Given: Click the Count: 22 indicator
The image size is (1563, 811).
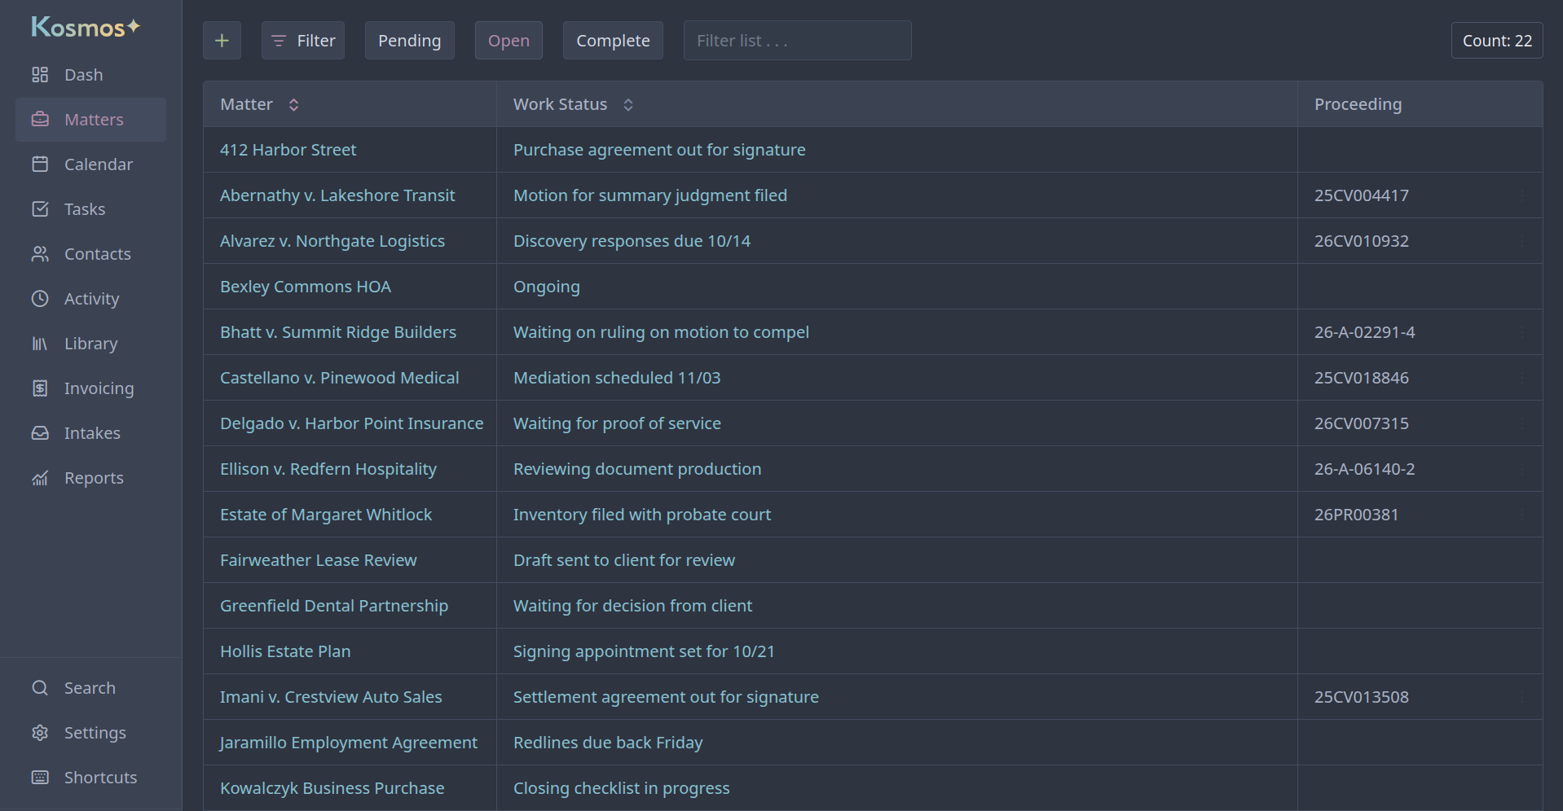Looking at the screenshot, I should (1497, 41).
